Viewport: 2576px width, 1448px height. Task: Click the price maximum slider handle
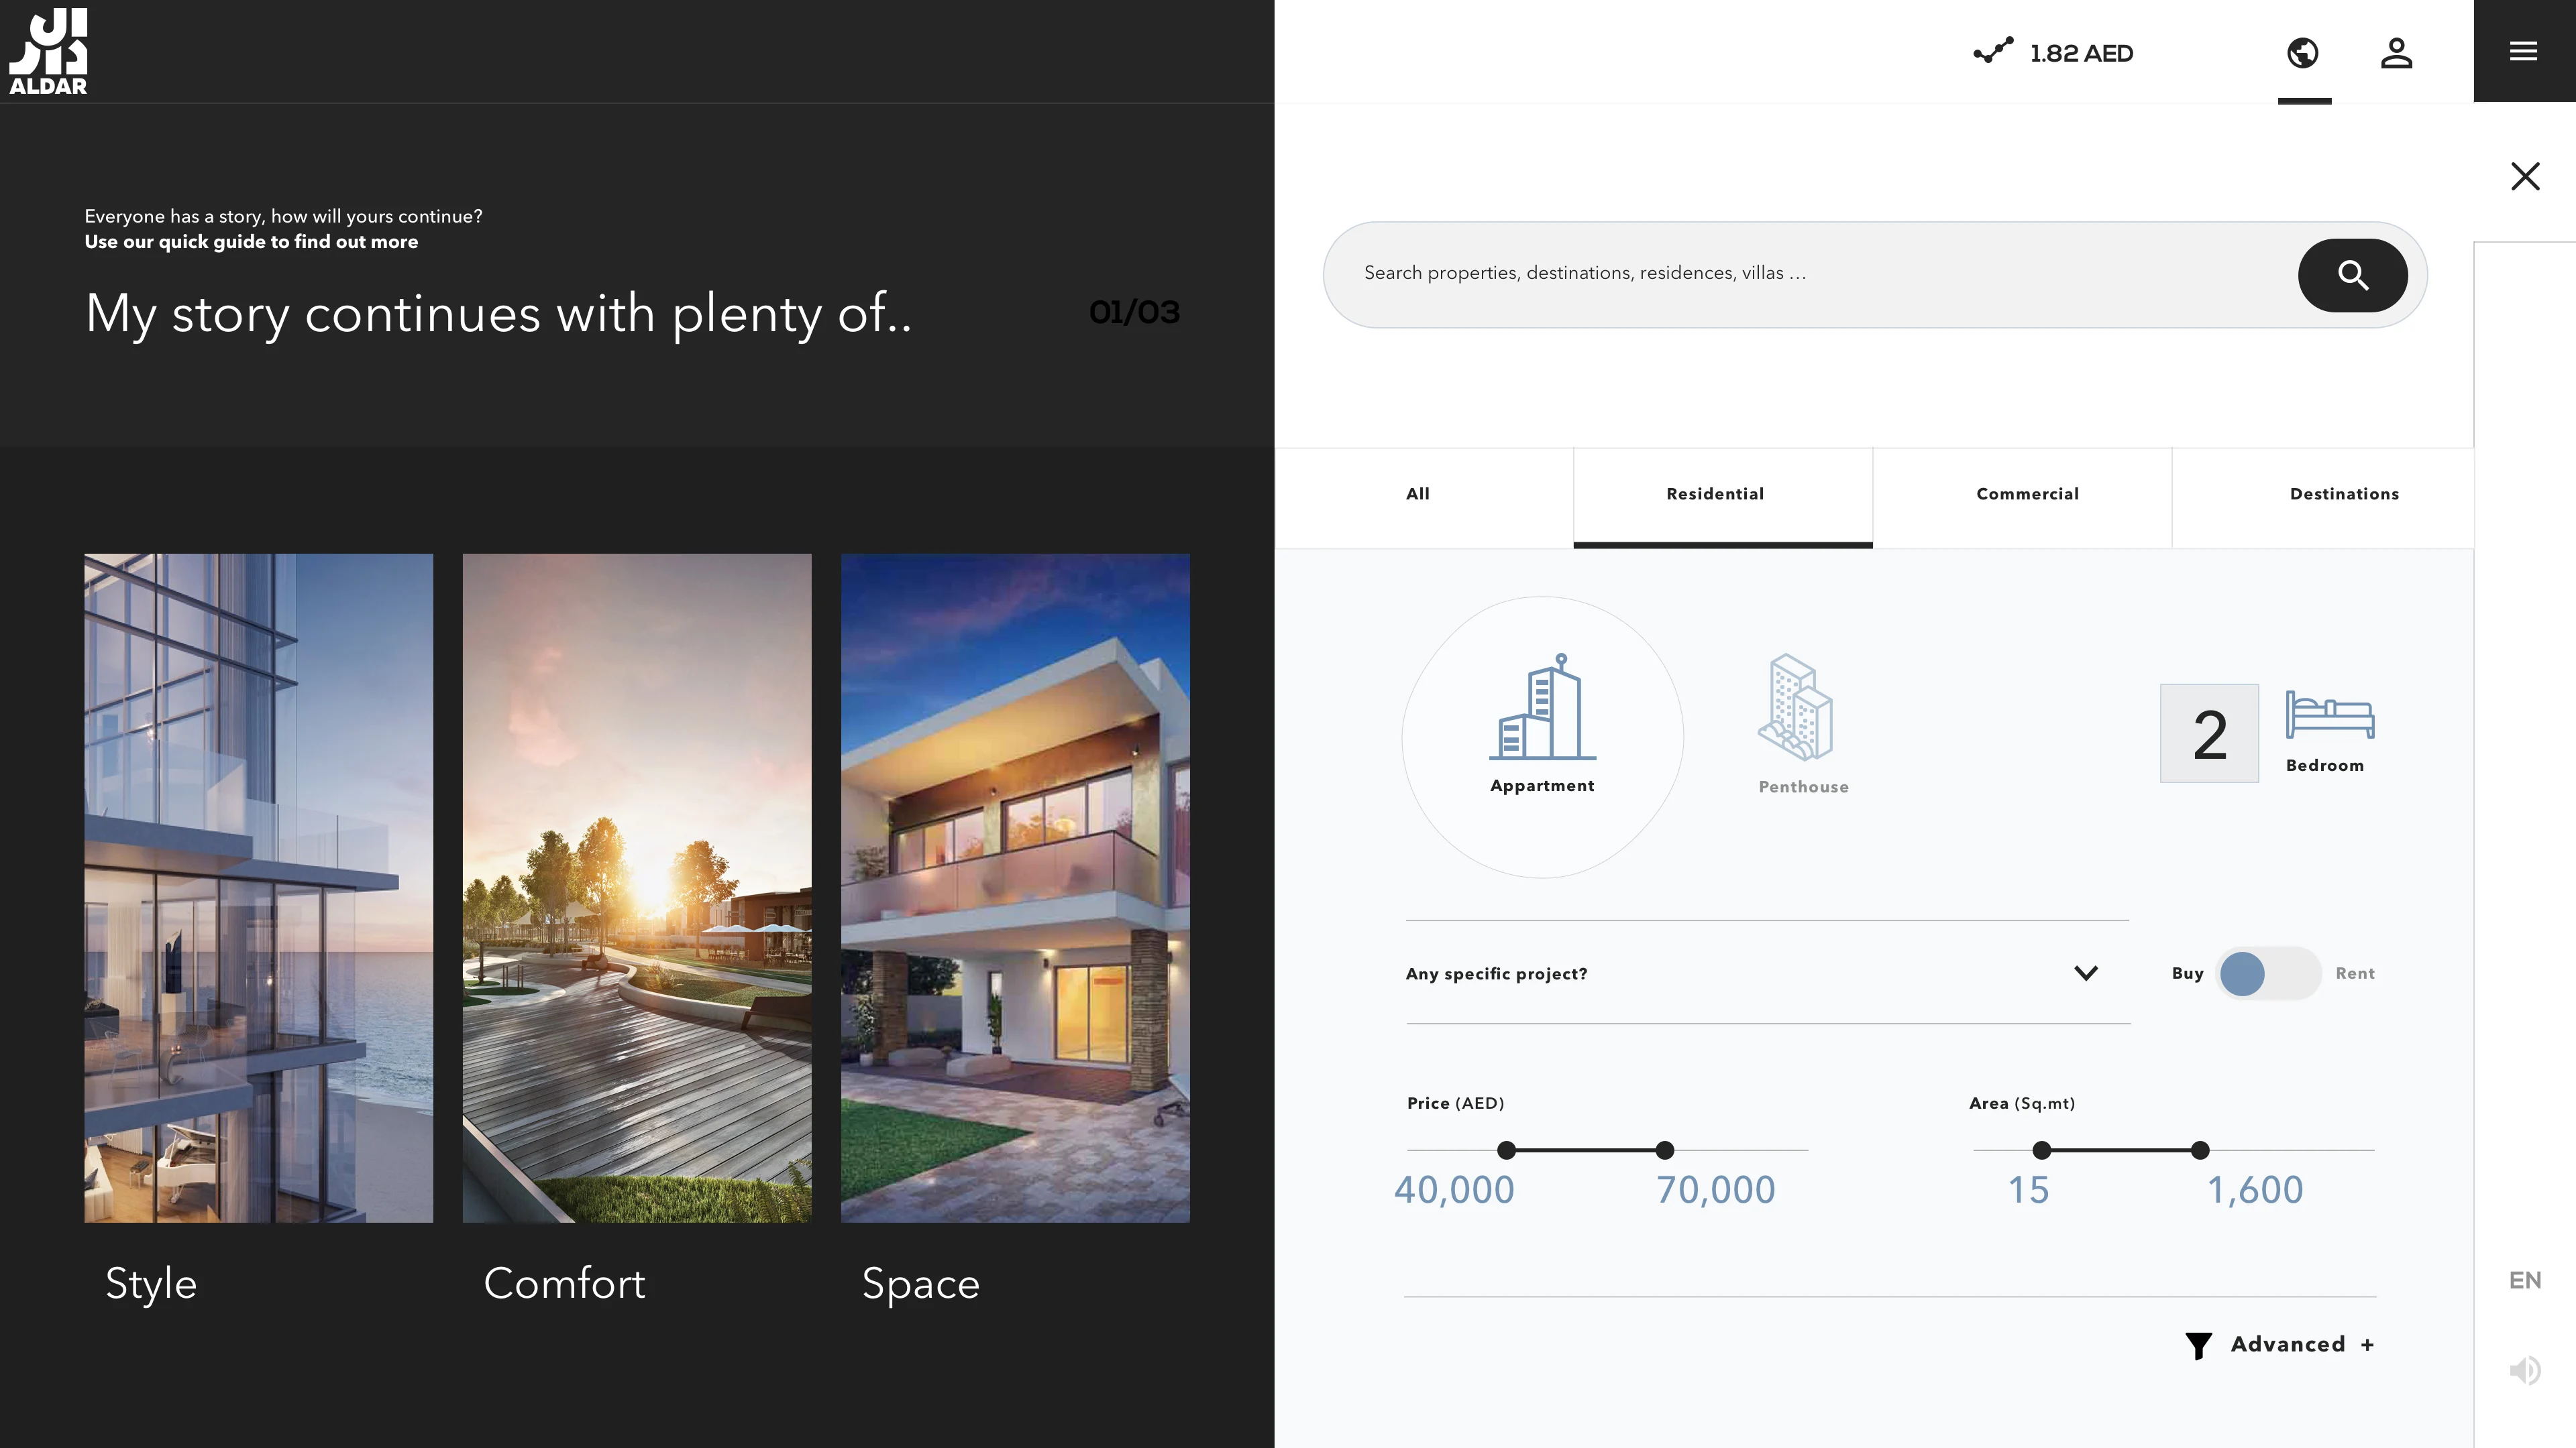[1664, 1150]
